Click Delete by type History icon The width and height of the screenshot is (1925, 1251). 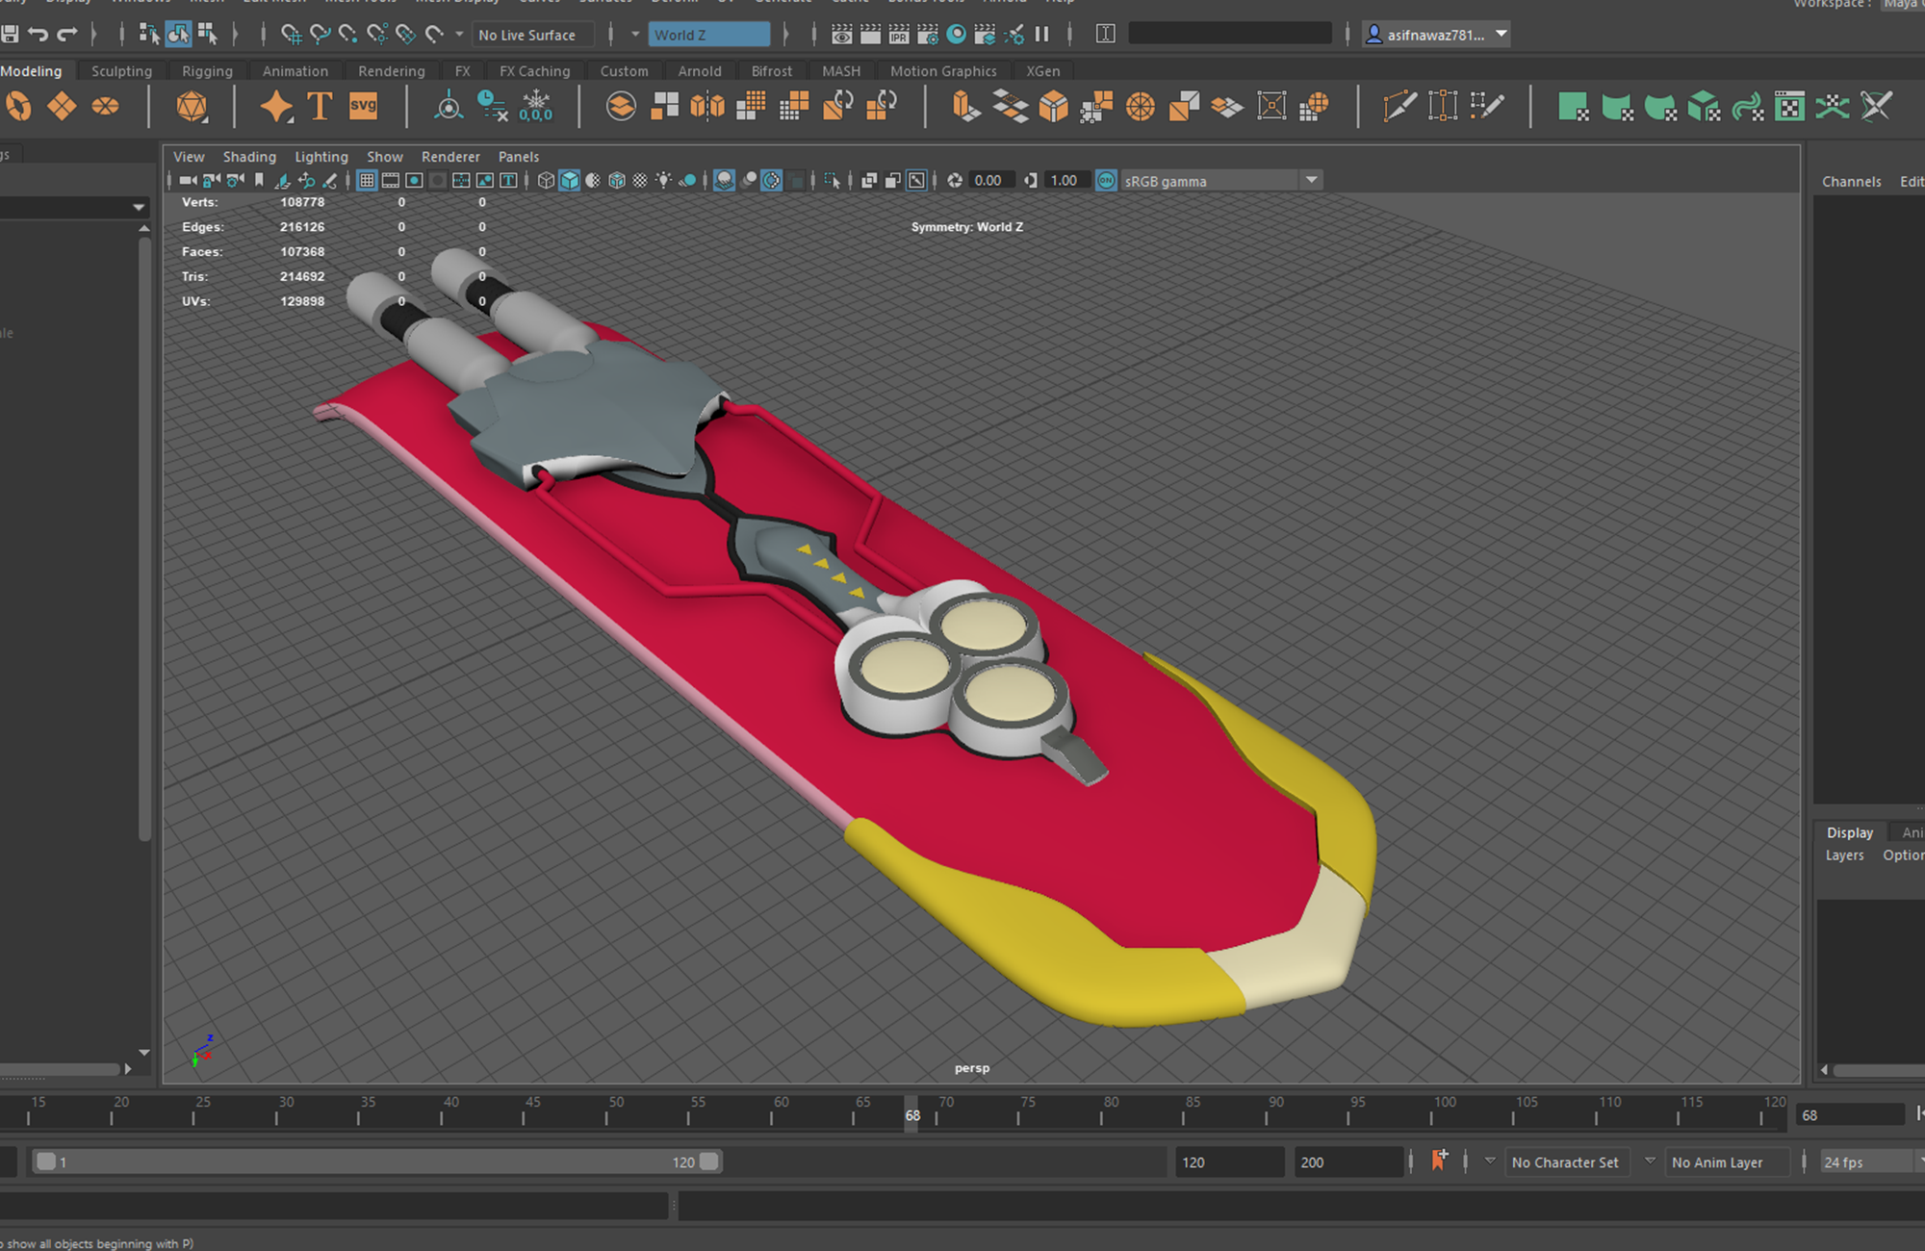tap(492, 107)
